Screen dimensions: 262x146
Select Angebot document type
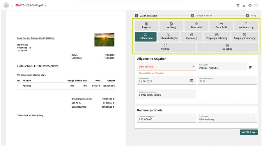pos(146,26)
